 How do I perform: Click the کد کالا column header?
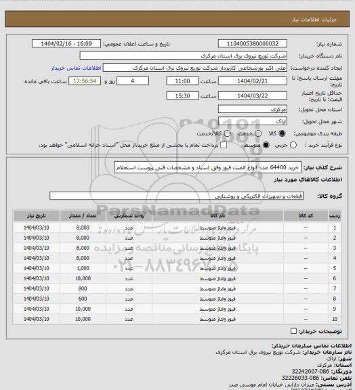point(306,216)
